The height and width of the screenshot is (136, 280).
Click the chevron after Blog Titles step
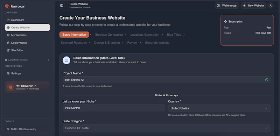[x=184, y=35]
